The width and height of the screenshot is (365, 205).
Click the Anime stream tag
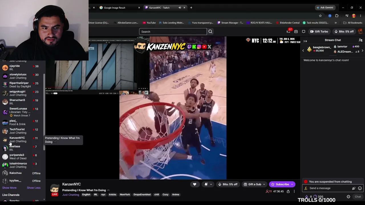click(176, 195)
